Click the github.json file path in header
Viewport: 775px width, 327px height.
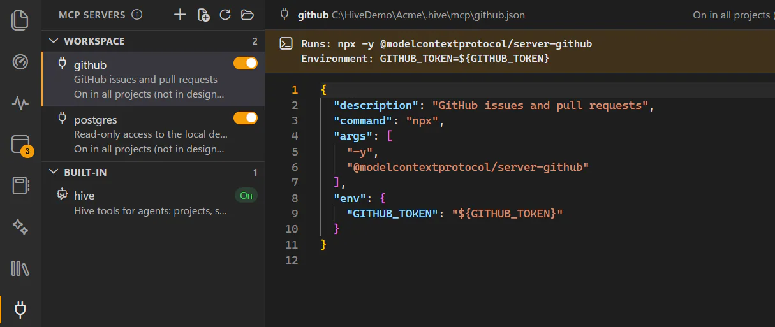coord(429,15)
